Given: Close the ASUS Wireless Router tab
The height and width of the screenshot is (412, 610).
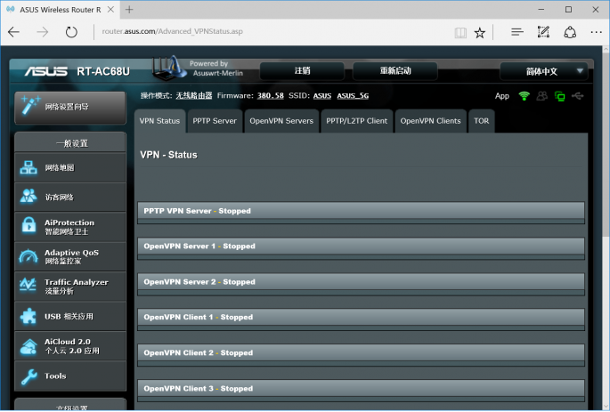Looking at the screenshot, I should tap(110, 10).
